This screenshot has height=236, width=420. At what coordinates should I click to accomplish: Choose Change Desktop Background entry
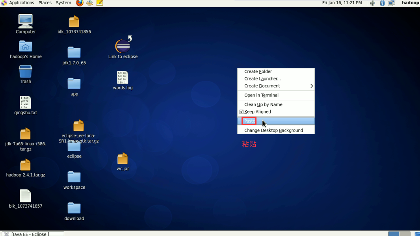click(276, 130)
